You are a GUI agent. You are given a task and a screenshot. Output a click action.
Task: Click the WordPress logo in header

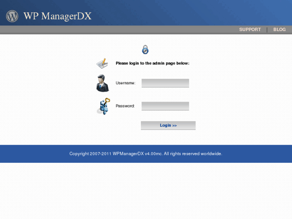click(12, 16)
